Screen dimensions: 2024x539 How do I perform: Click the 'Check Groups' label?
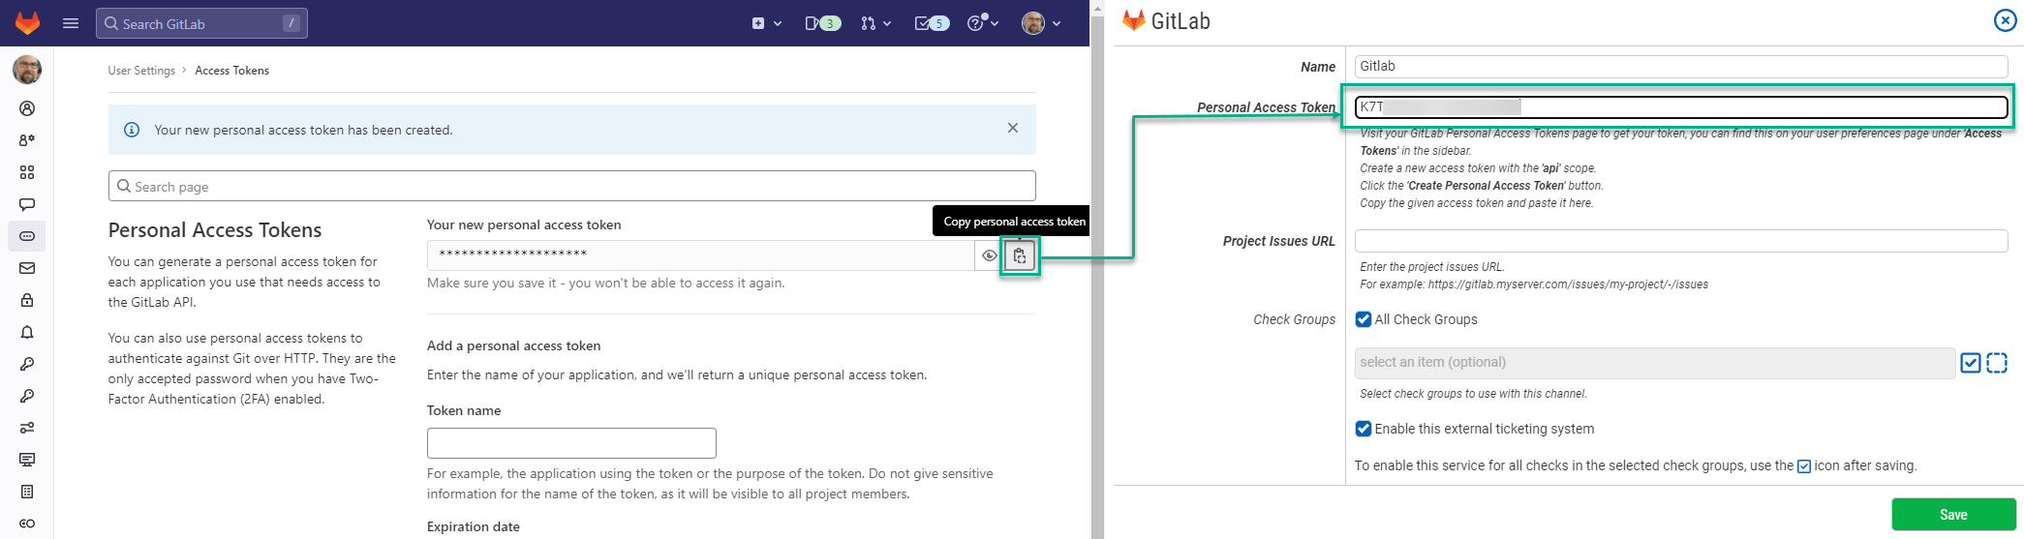click(1295, 319)
